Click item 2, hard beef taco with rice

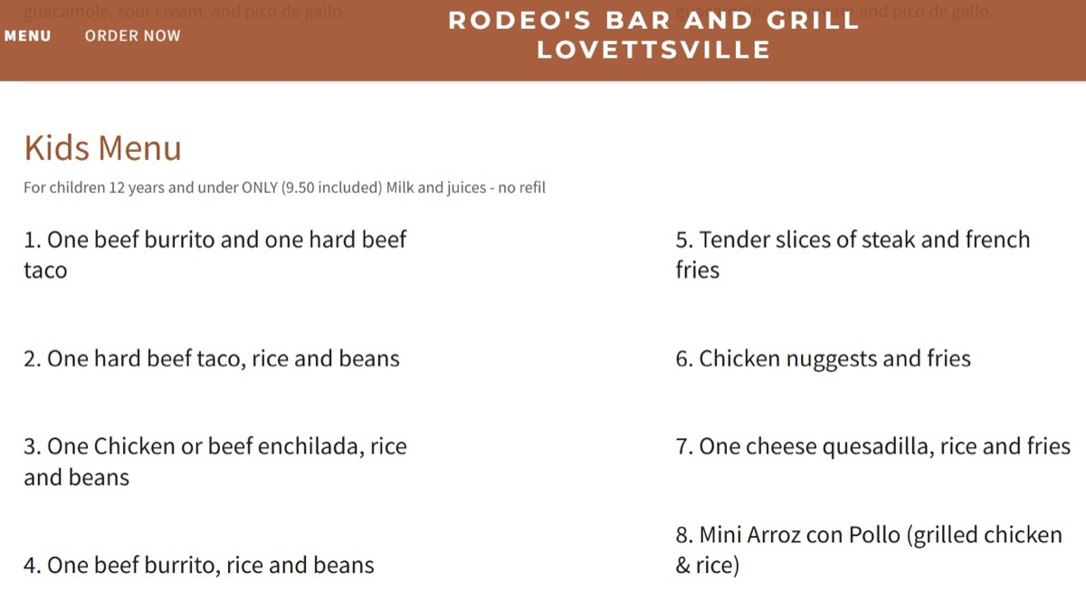point(212,358)
